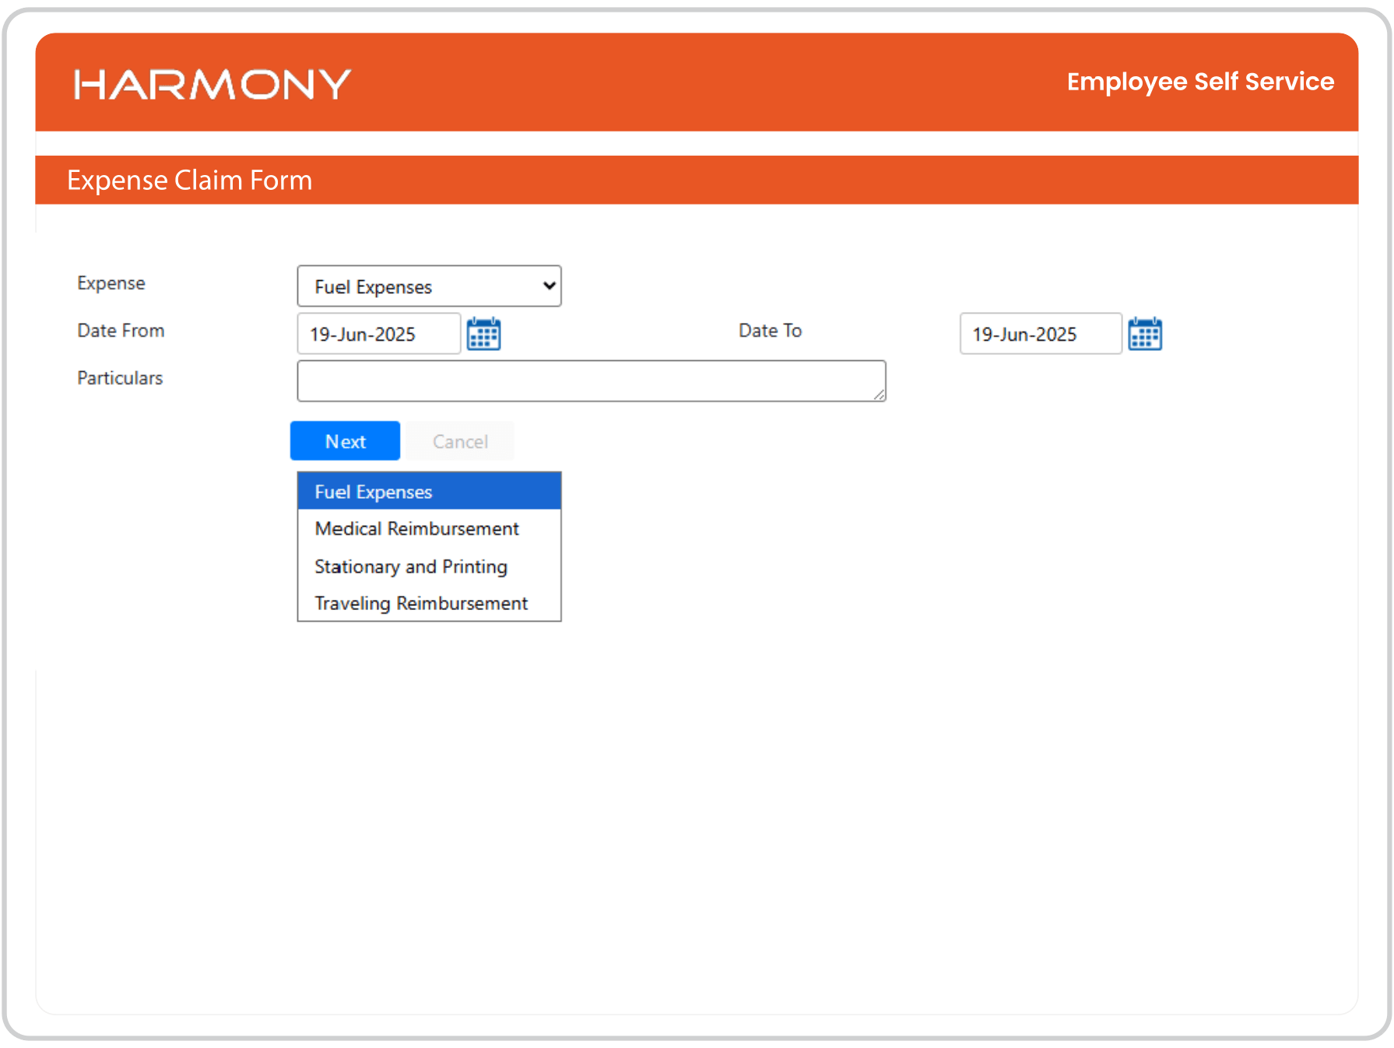Click the Cancel button
The height and width of the screenshot is (1048, 1394).
click(x=460, y=441)
